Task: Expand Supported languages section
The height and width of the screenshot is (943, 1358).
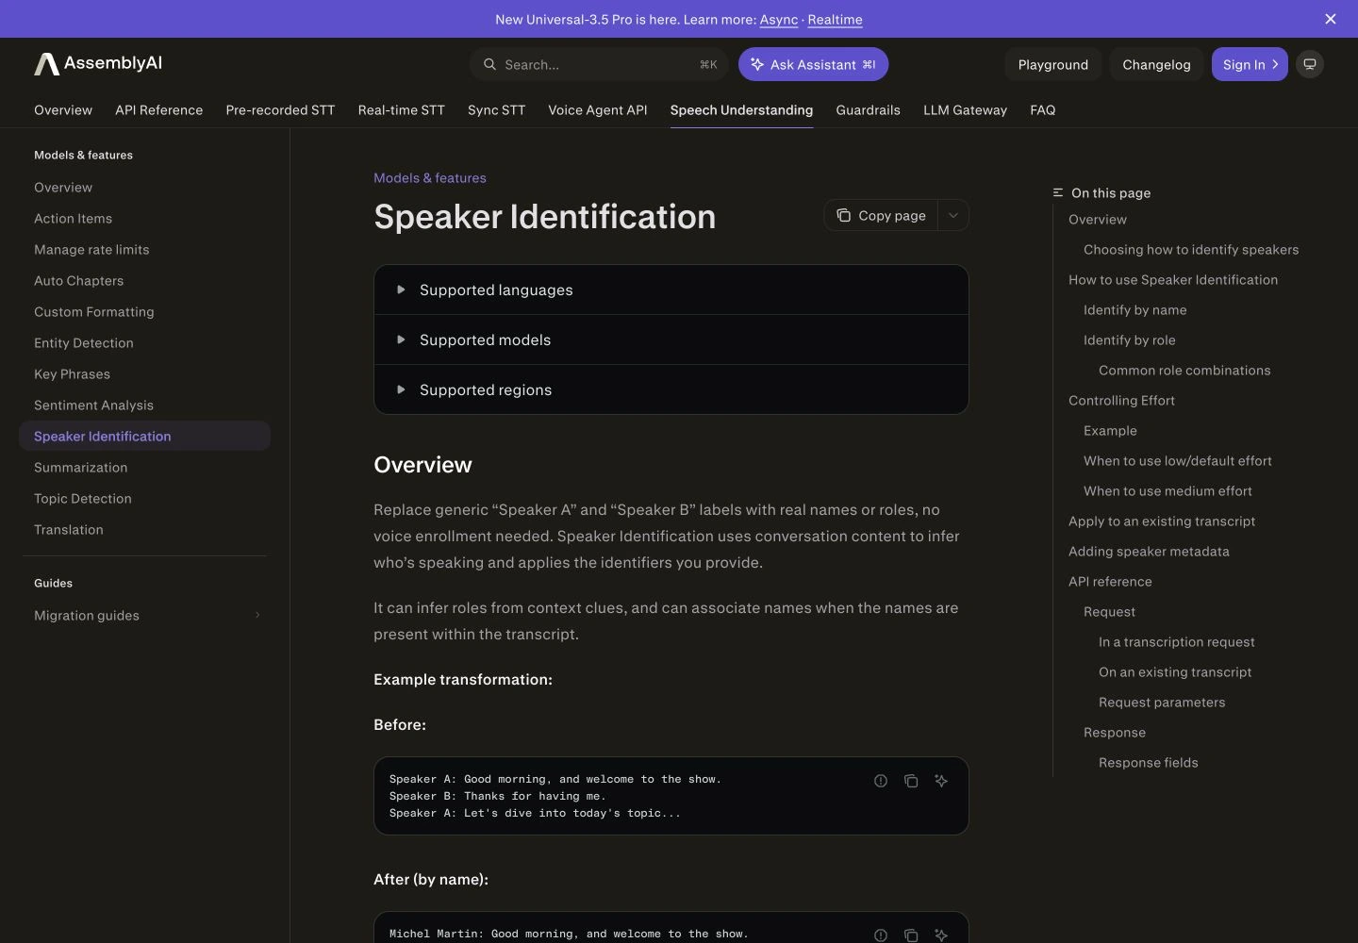Action: pos(671,290)
